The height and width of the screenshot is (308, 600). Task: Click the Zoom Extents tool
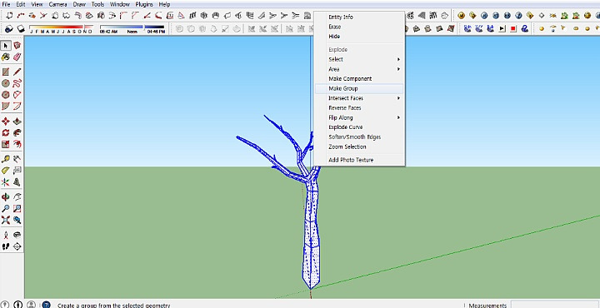click(6, 220)
